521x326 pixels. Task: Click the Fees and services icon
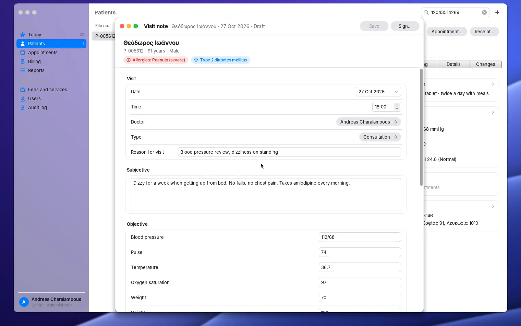coord(23,90)
